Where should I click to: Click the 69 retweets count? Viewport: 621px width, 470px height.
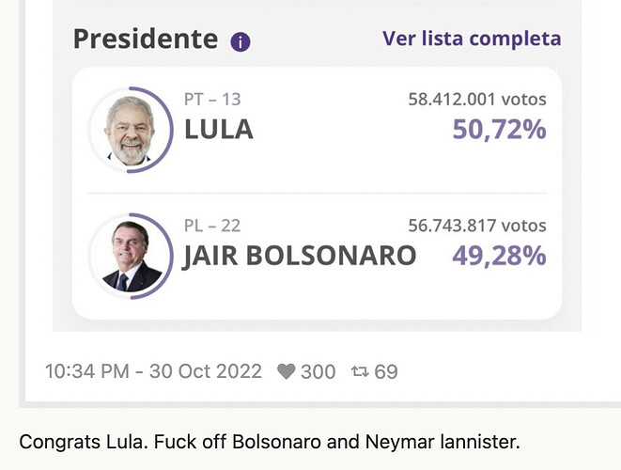386,371
